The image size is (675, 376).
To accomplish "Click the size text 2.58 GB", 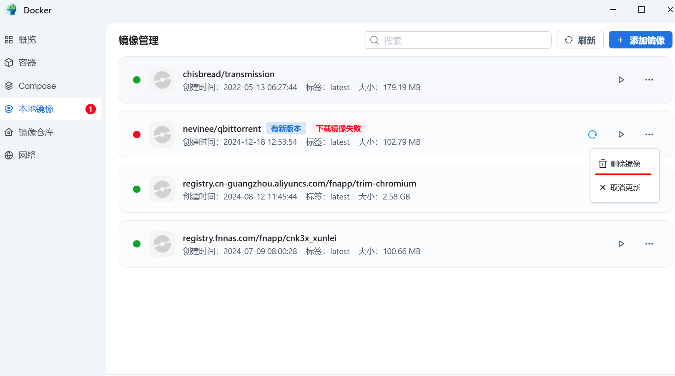I will (x=396, y=197).
